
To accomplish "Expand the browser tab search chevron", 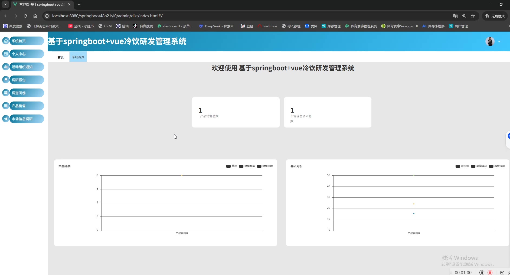I will click(5, 4).
